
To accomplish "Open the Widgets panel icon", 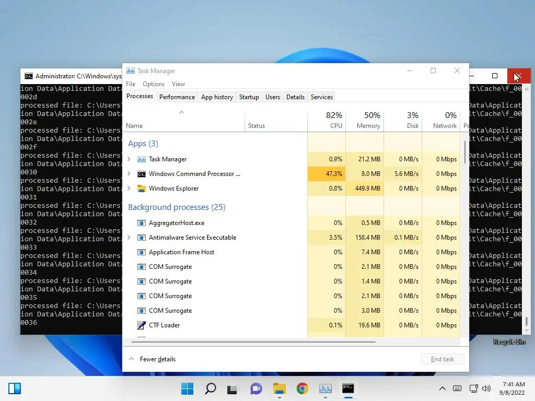I will pos(15,388).
